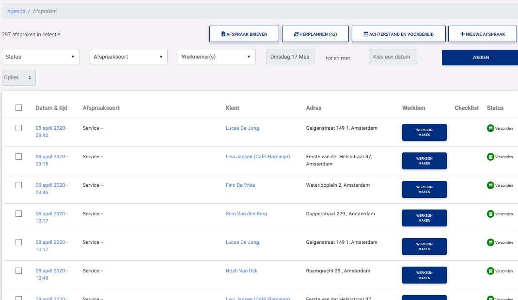Click green status icon for Lucas De Jong 08:42
This screenshot has width=518, height=300.
tap(490, 128)
